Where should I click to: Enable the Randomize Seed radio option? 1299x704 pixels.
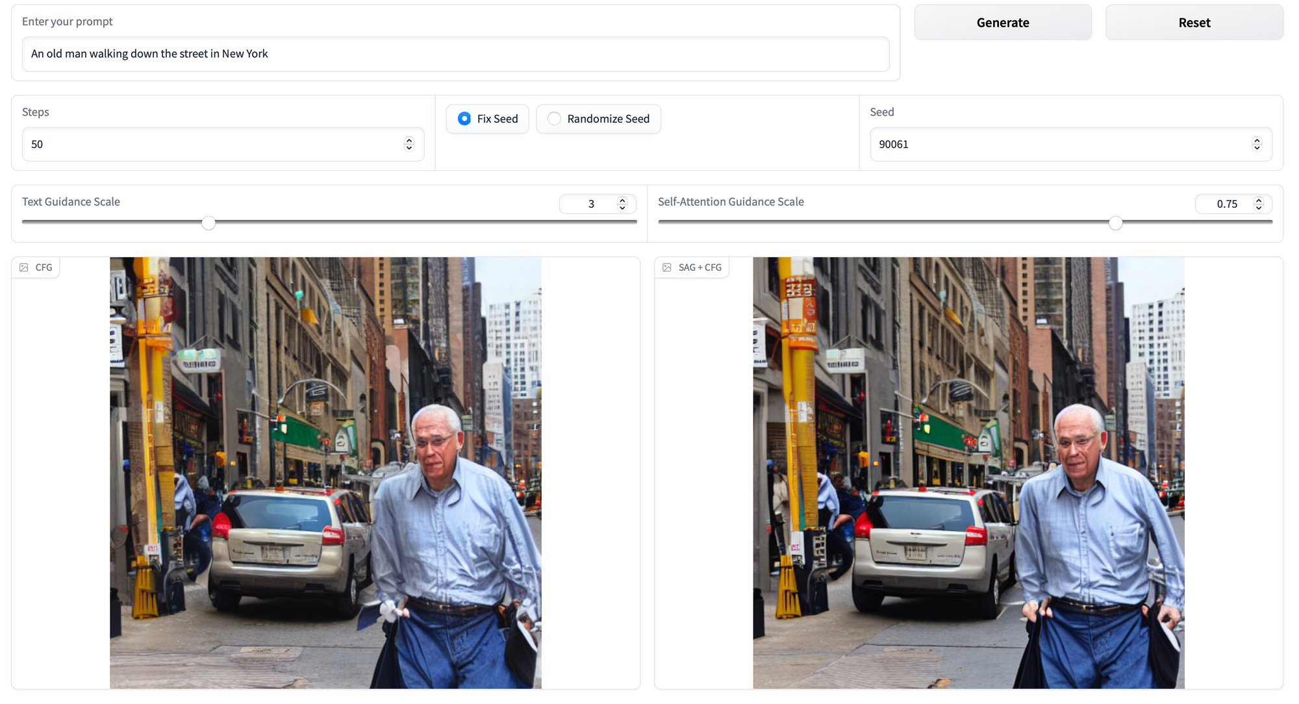[554, 119]
